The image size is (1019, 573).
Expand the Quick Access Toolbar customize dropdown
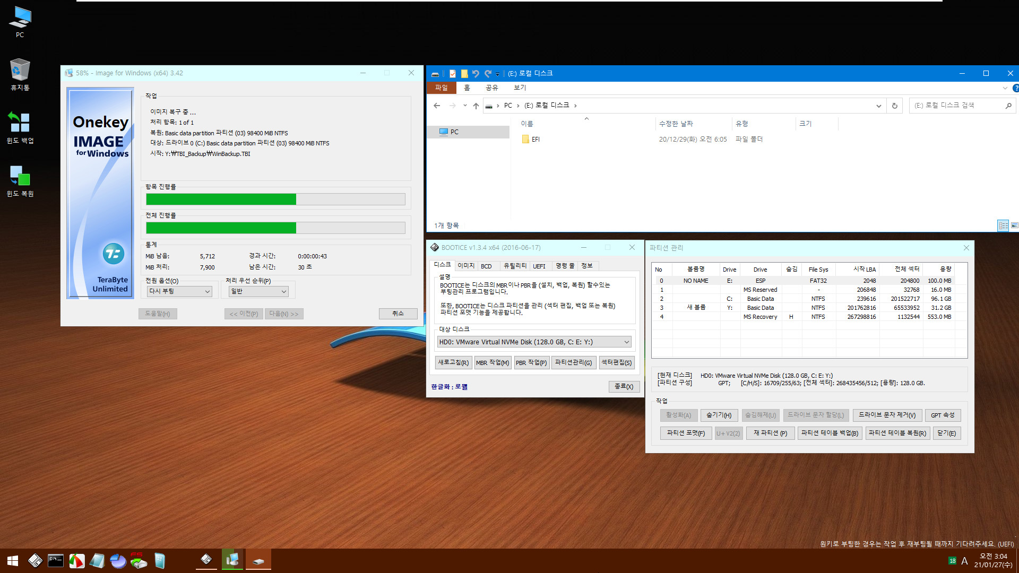[x=497, y=74]
